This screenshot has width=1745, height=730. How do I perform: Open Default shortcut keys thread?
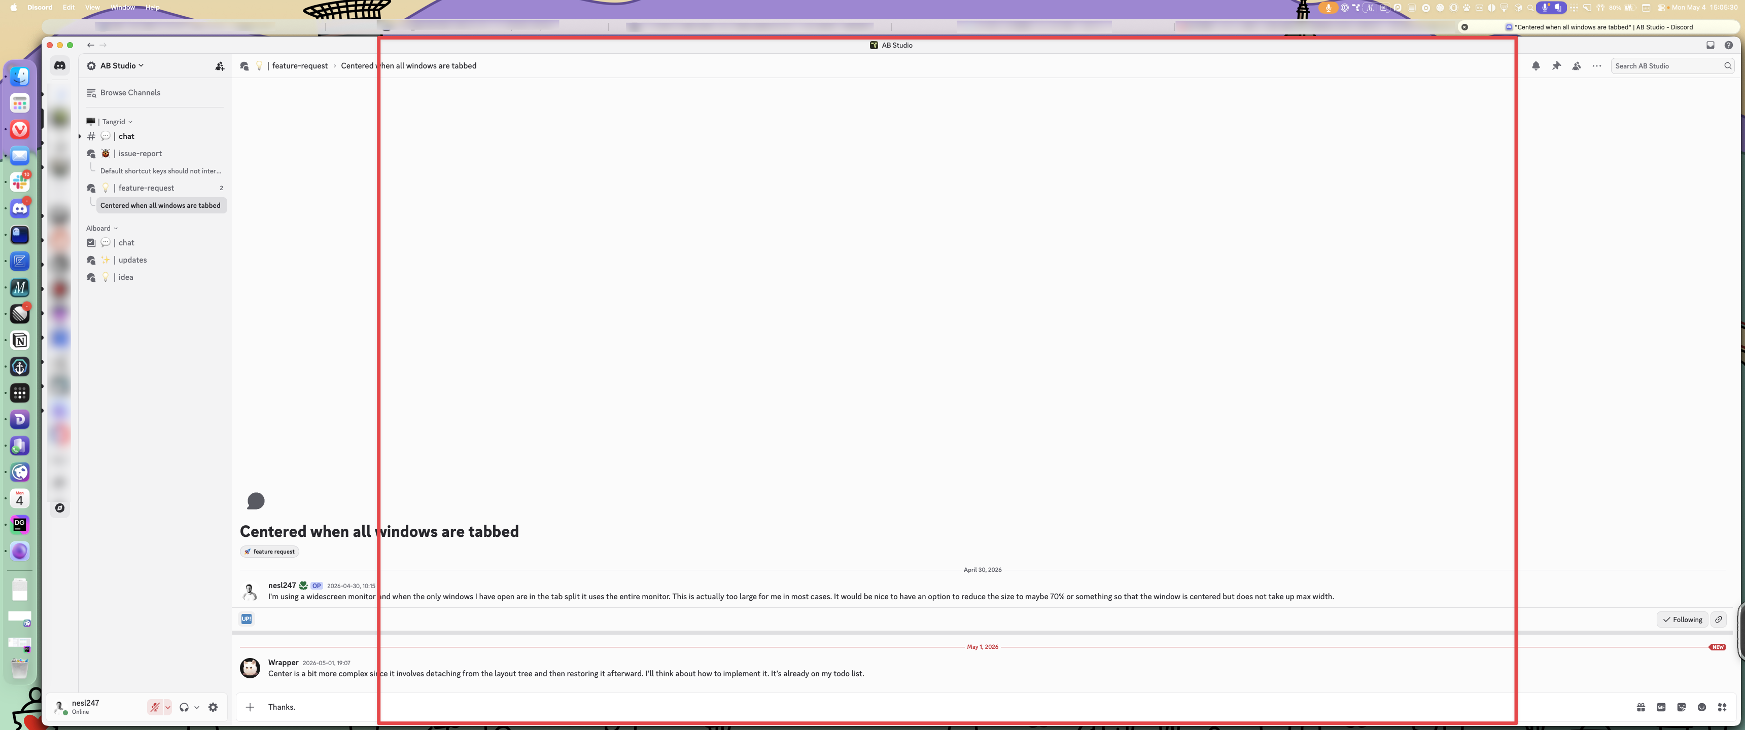(x=161, y=171)
